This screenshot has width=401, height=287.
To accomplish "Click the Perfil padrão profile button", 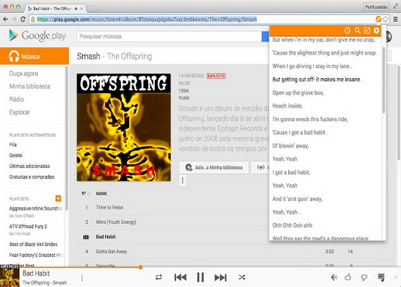I will [376, 7].
